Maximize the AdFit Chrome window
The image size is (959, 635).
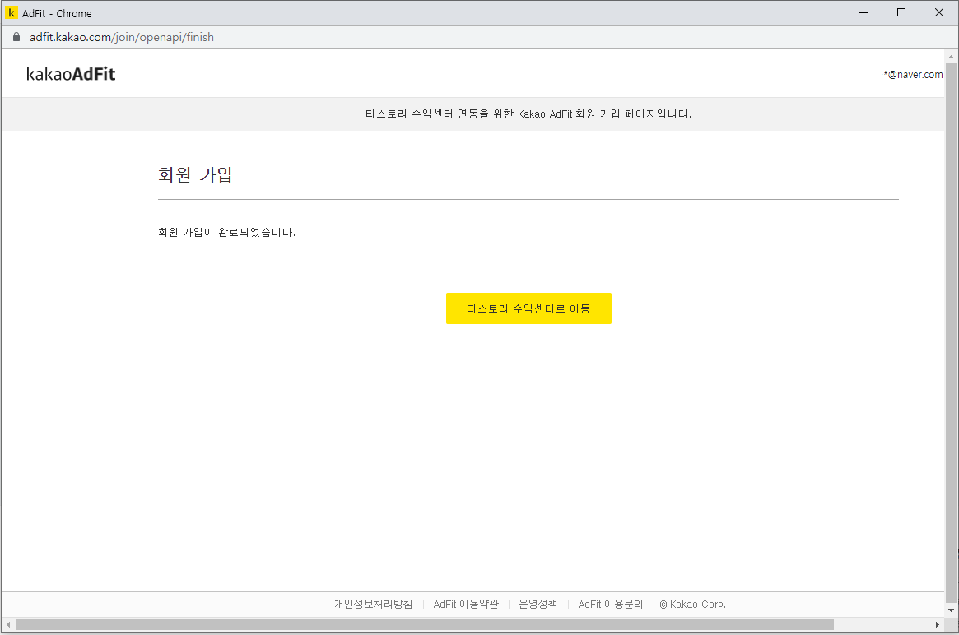click(901, 13)
